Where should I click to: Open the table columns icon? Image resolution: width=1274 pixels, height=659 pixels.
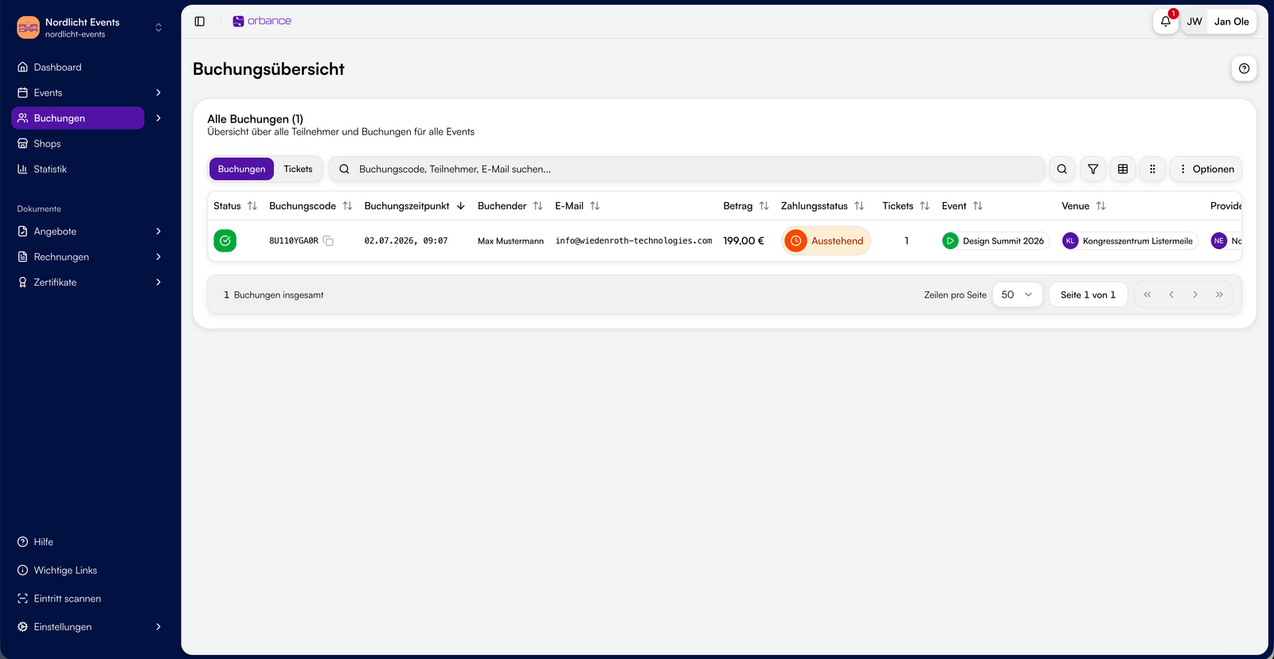coord(1123,169)
